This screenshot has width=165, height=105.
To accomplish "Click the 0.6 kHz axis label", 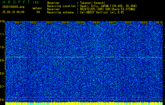I will coord(2,100).
